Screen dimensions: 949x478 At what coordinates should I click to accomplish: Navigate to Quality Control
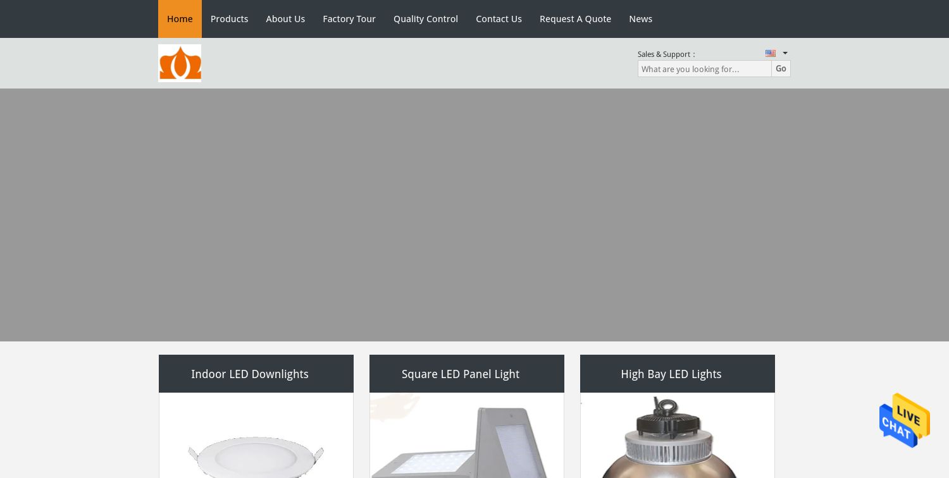[426, 18]
